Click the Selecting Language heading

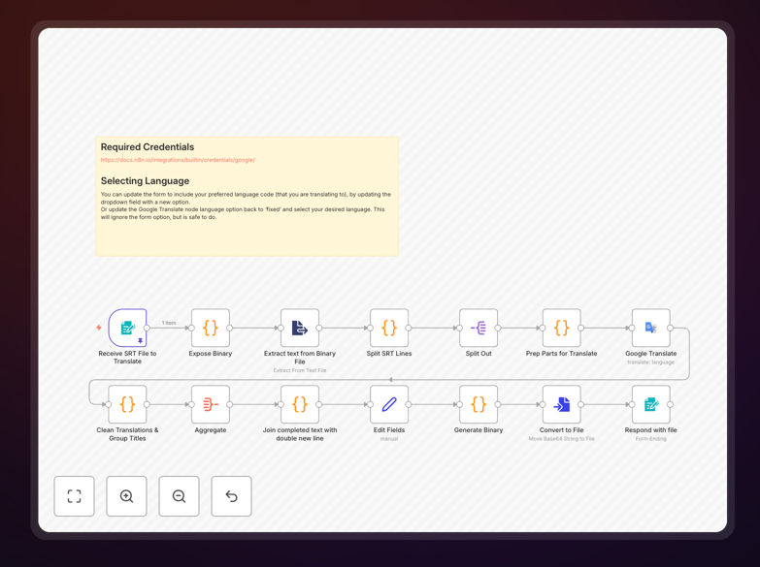pyautogui.click(x=145, y=180)
